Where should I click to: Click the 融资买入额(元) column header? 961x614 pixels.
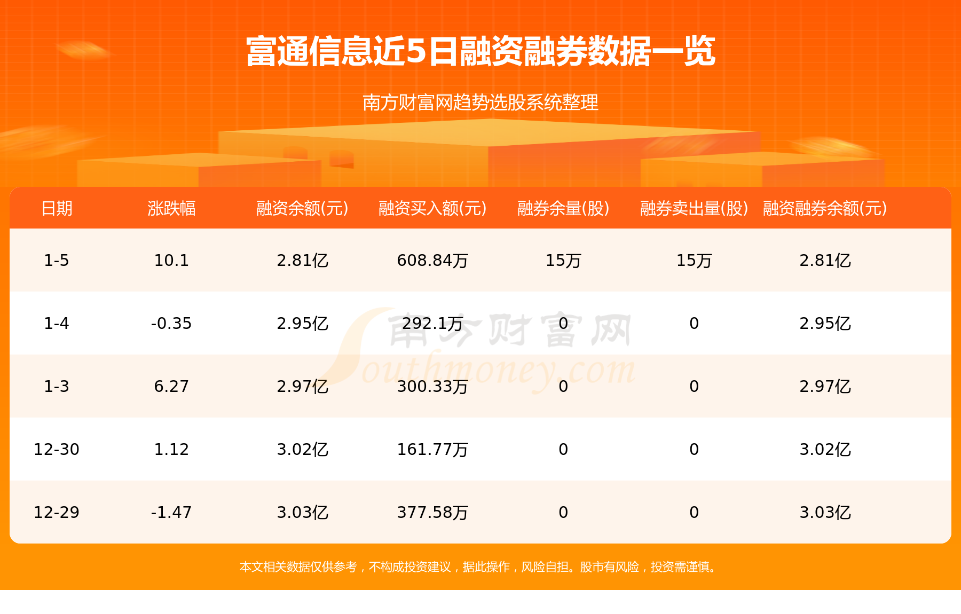click(x=432, y=208)
